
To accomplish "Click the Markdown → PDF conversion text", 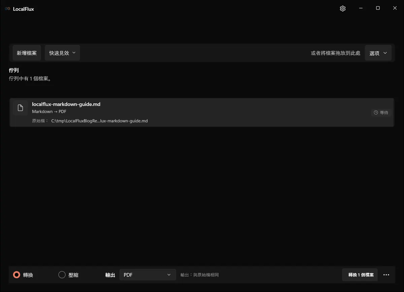I will tap(49, 112).
